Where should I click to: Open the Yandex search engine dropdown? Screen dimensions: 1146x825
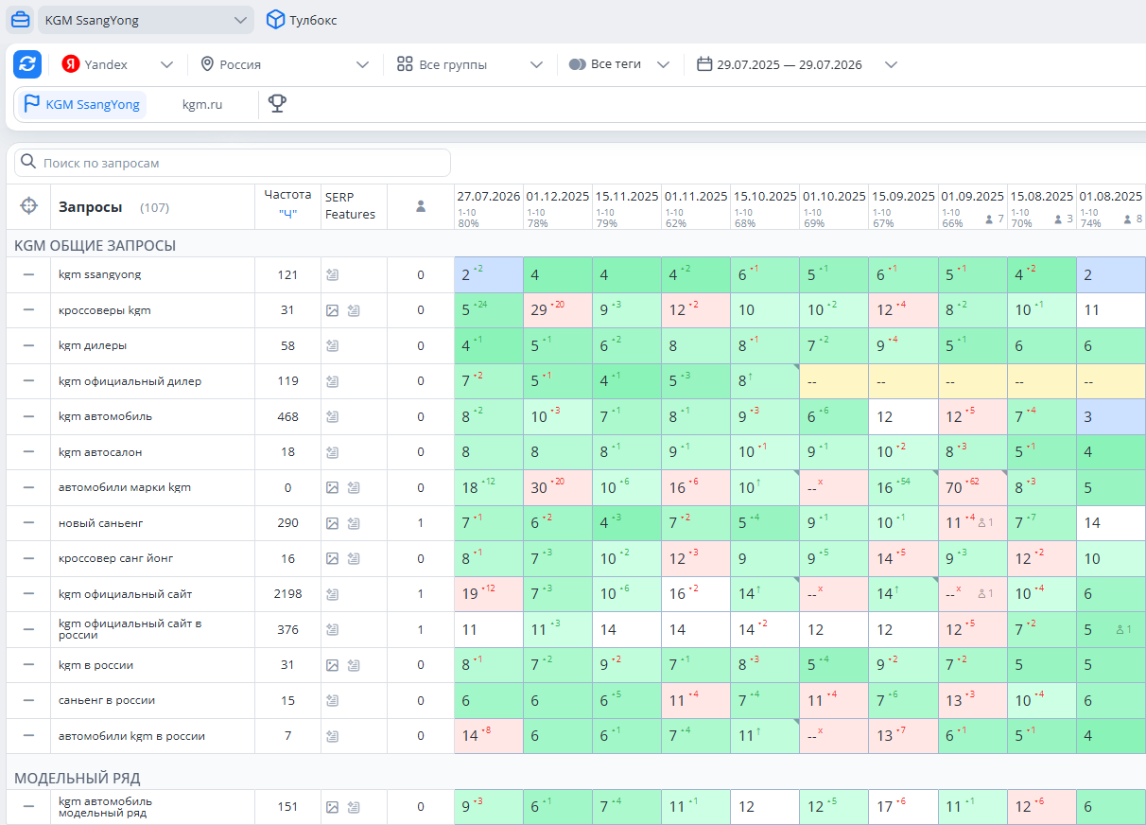tap(118, 64)
